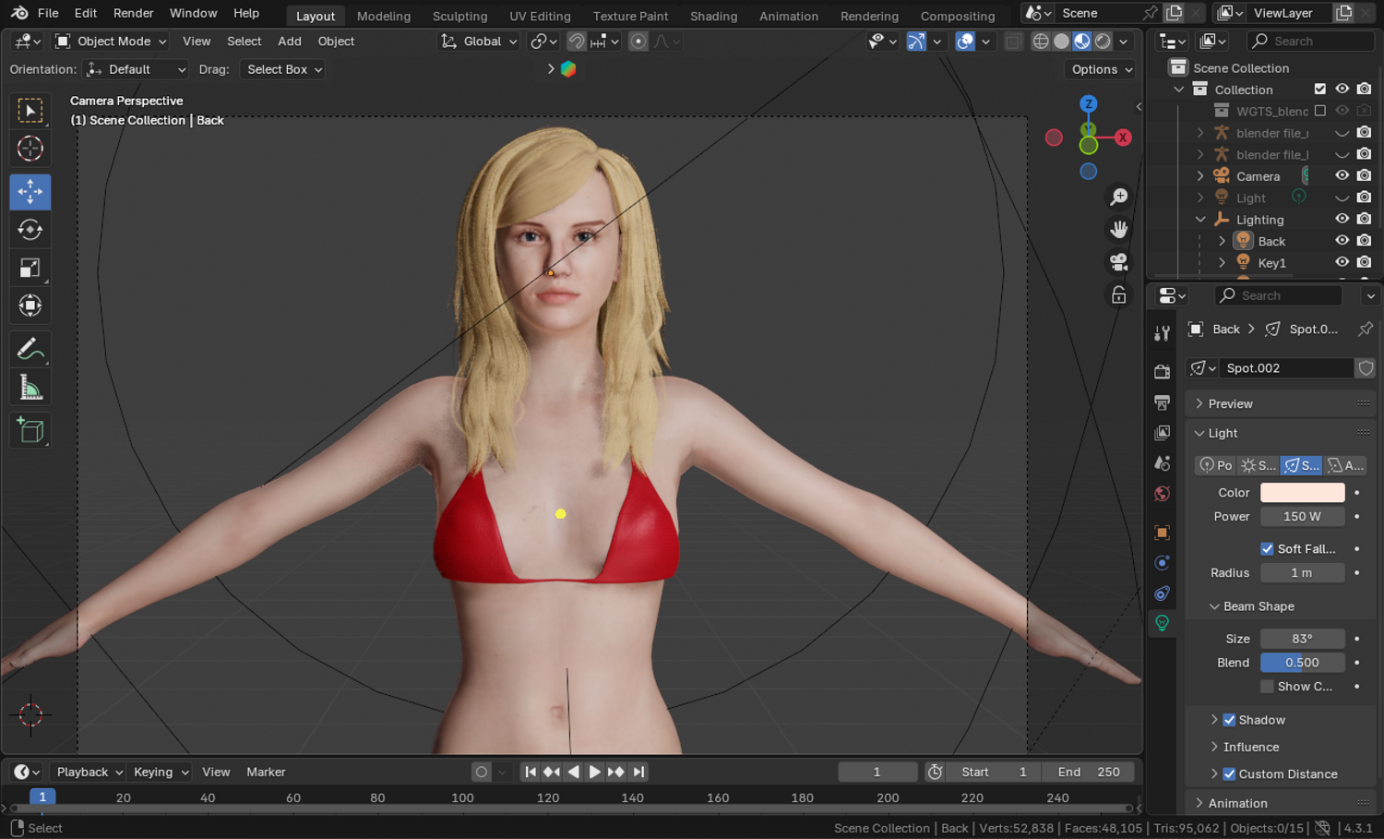Open the Output properties tab
The width and height of the screenshot is (1384, 839).
[1163, 402]
